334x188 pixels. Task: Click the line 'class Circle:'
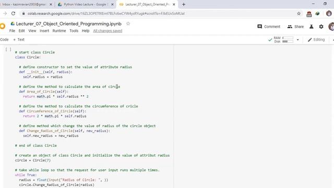pyautogui.click(x=28, y=57)
